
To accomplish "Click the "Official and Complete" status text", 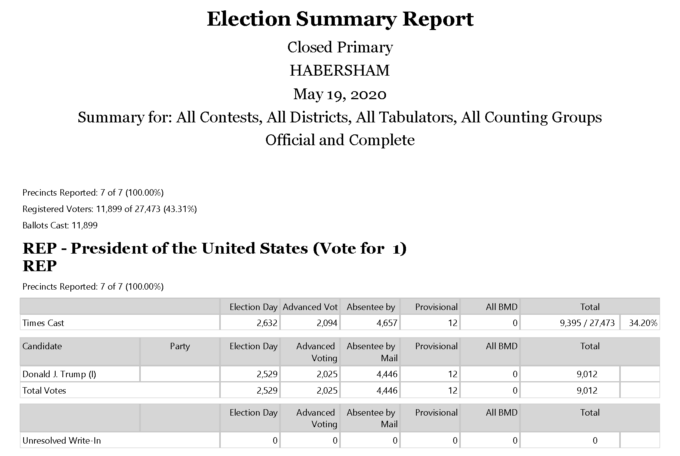I will point(340,140).
